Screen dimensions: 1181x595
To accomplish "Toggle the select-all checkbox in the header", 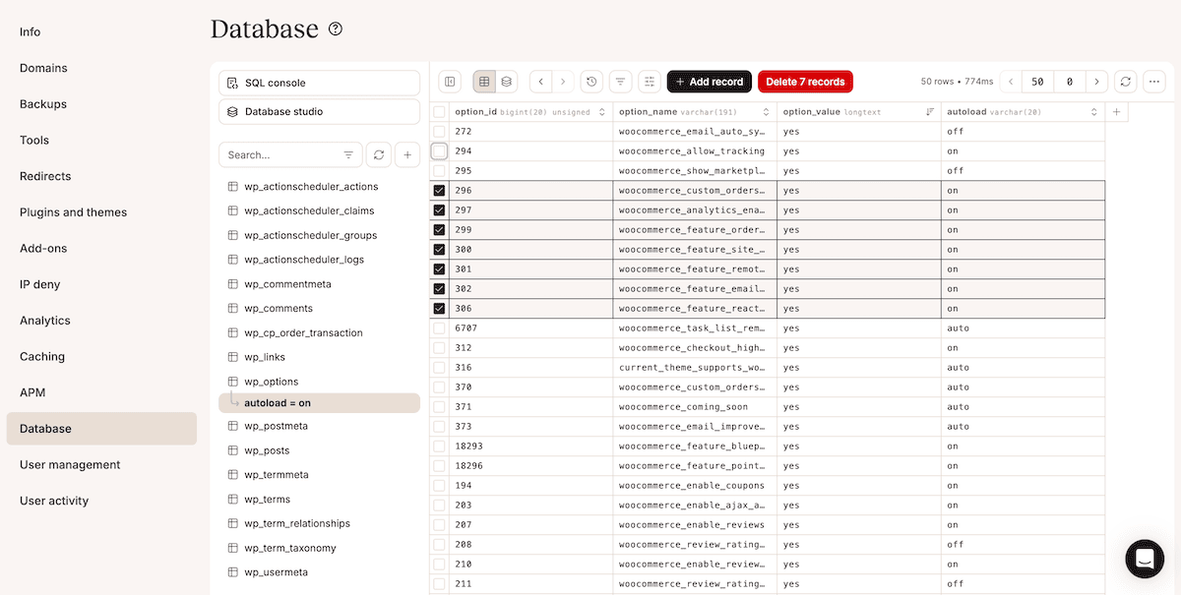I will click(438, 111).
